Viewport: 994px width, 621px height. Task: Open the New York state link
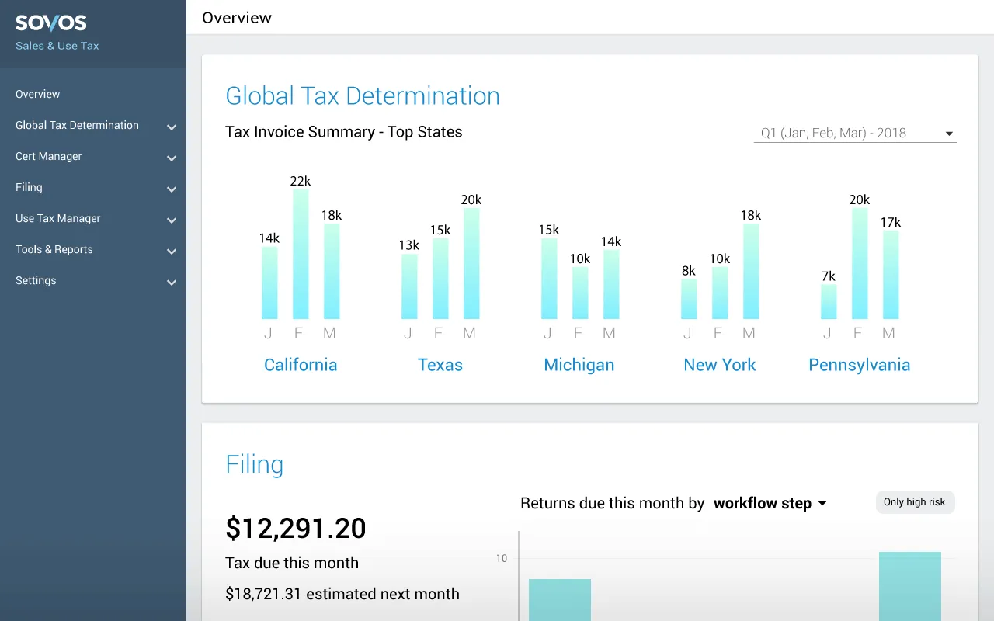pos(719,365)
